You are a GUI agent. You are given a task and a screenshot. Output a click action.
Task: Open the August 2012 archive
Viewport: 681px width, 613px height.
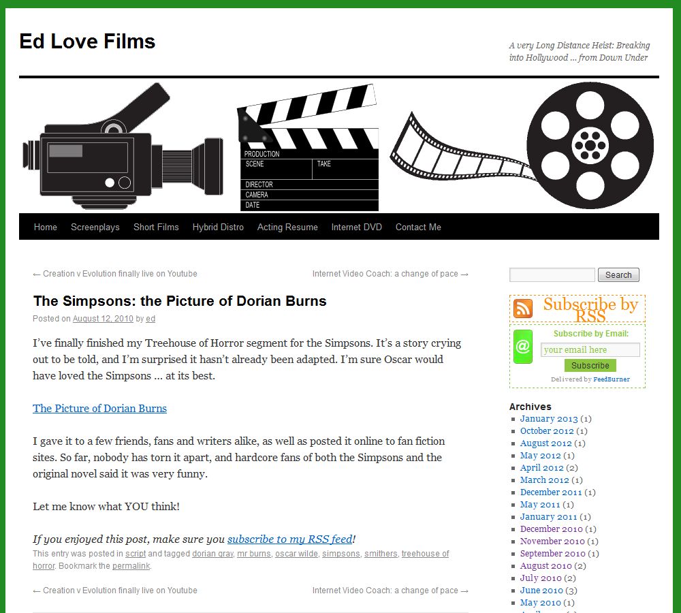pyautogui.click(x=546, y=443)
